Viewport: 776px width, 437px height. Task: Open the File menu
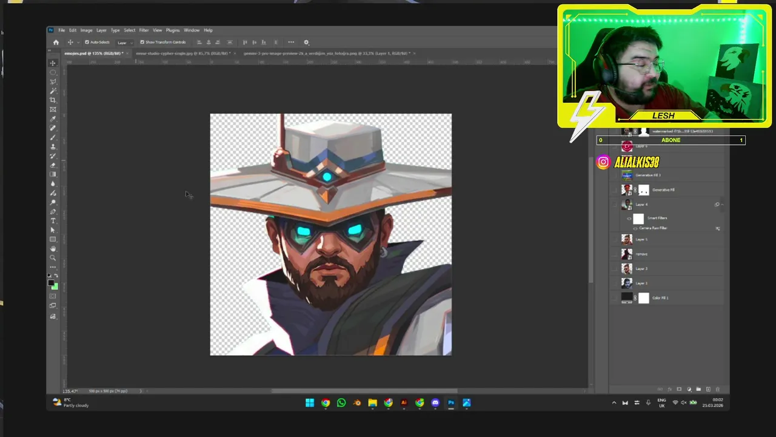(61, 30)
